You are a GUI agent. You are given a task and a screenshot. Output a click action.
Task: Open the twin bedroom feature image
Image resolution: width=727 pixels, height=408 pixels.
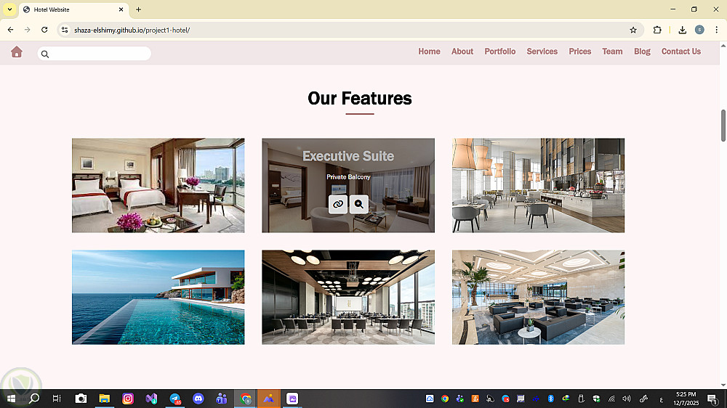158,185
